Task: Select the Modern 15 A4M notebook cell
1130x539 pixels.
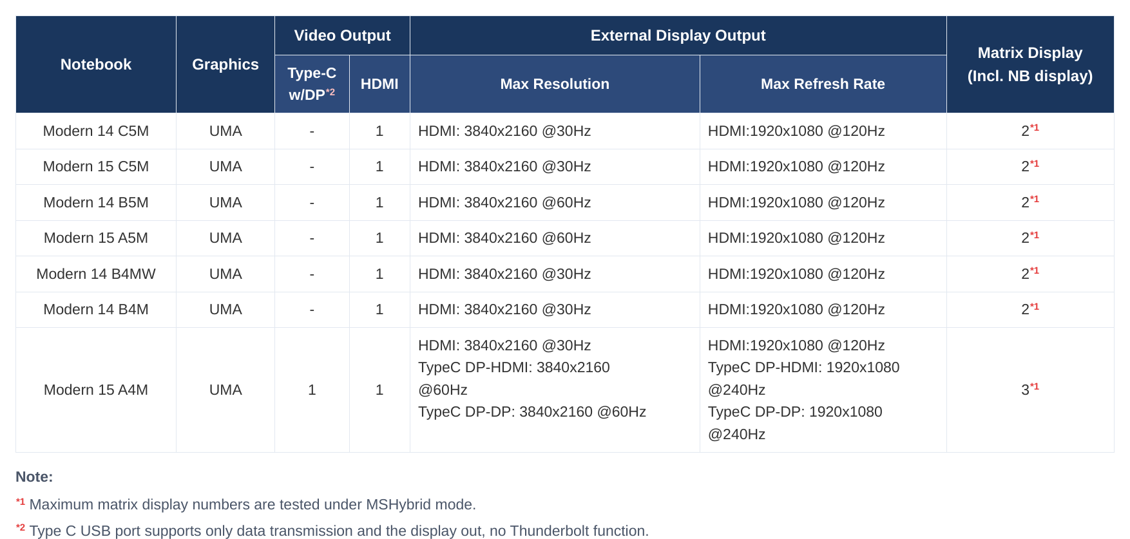Action: pyautogui.click(x=96, y=390)
